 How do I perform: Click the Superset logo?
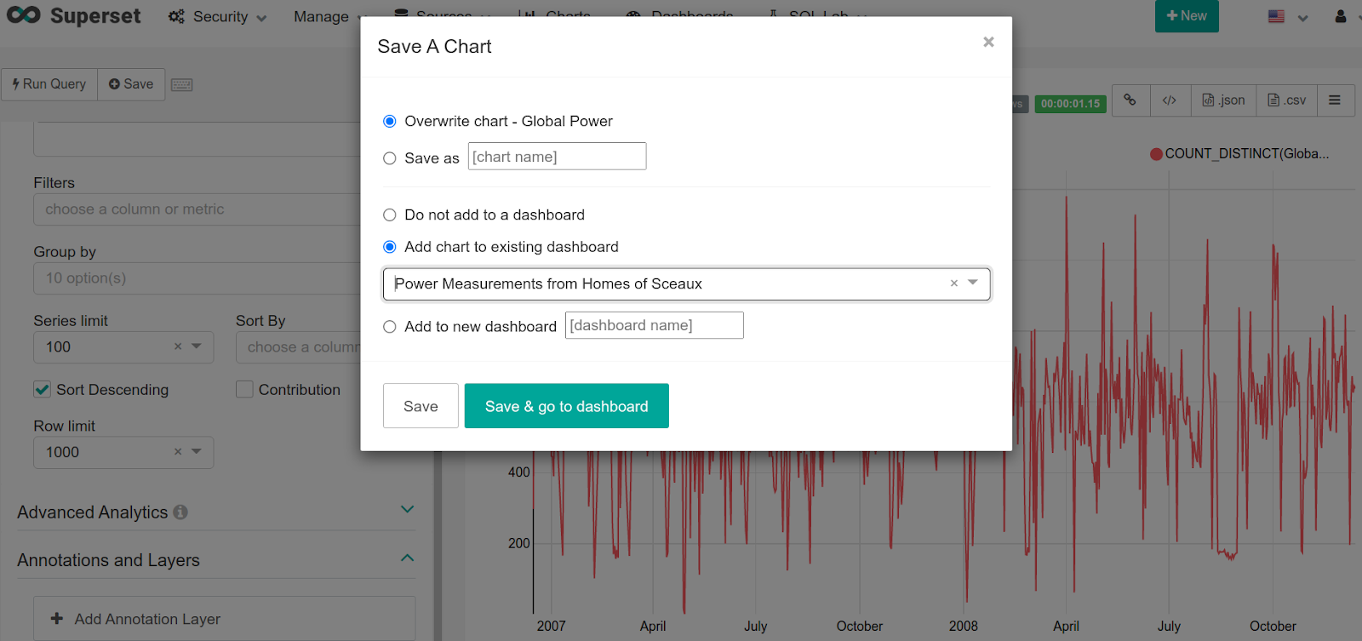[x=74, y=16]
